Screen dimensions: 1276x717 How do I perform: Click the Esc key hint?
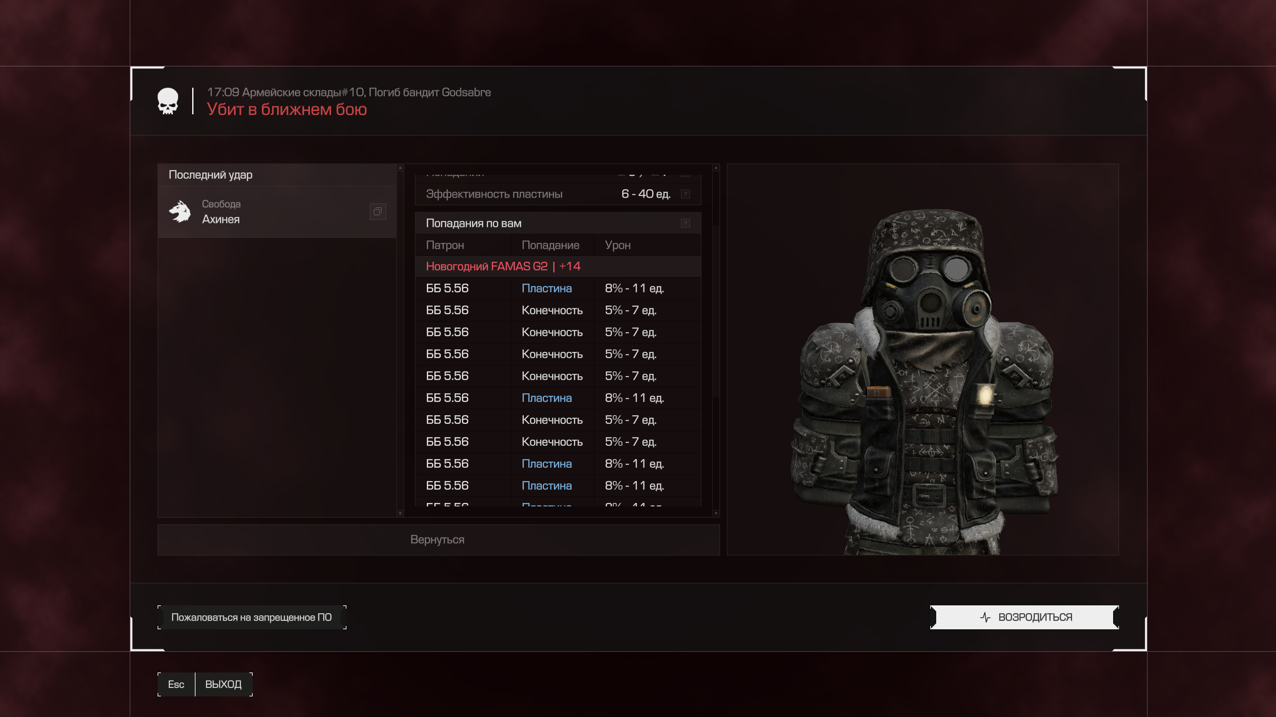[x=176, y=684]
